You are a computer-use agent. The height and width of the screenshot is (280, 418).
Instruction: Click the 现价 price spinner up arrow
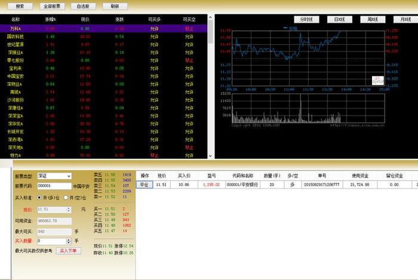69,208
